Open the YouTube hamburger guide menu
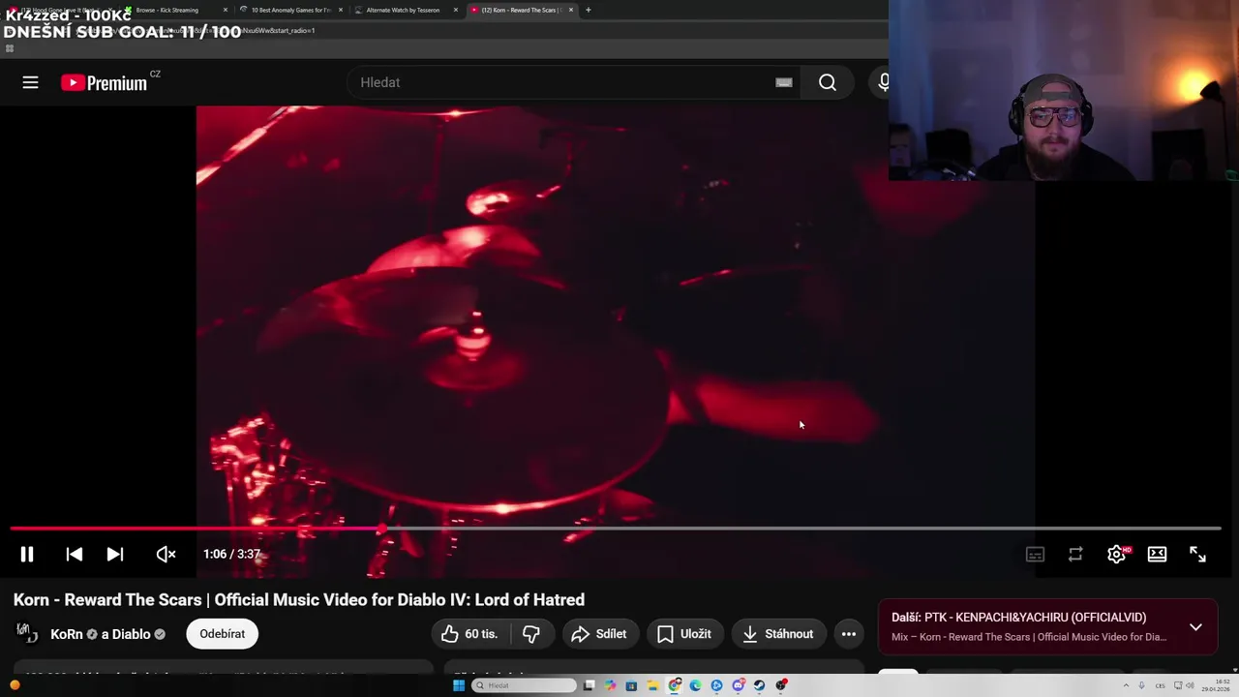 pos(30,82)
